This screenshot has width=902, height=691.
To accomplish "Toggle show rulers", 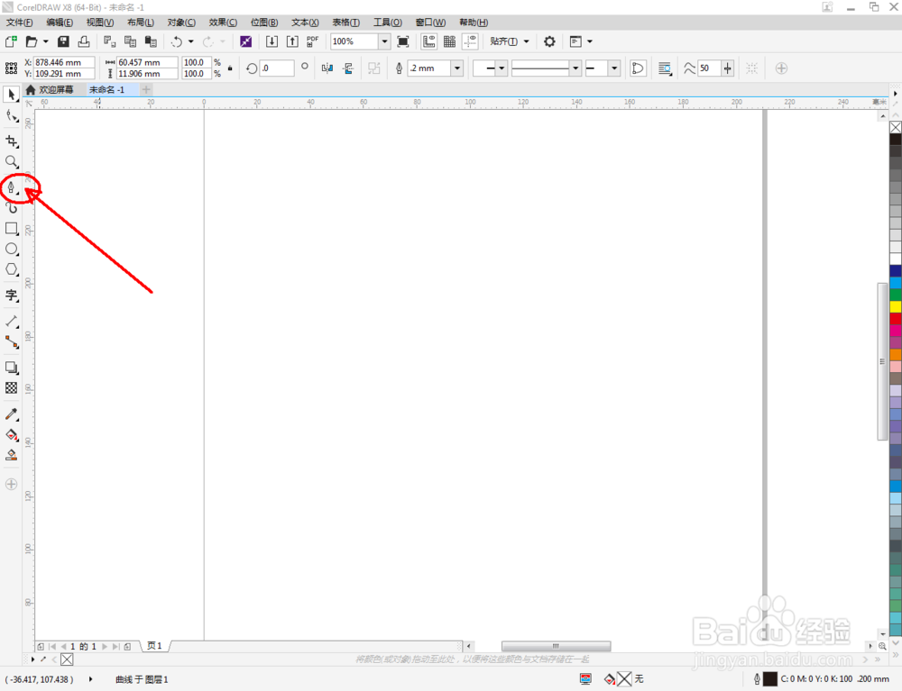I will click(x=428, y=41).
